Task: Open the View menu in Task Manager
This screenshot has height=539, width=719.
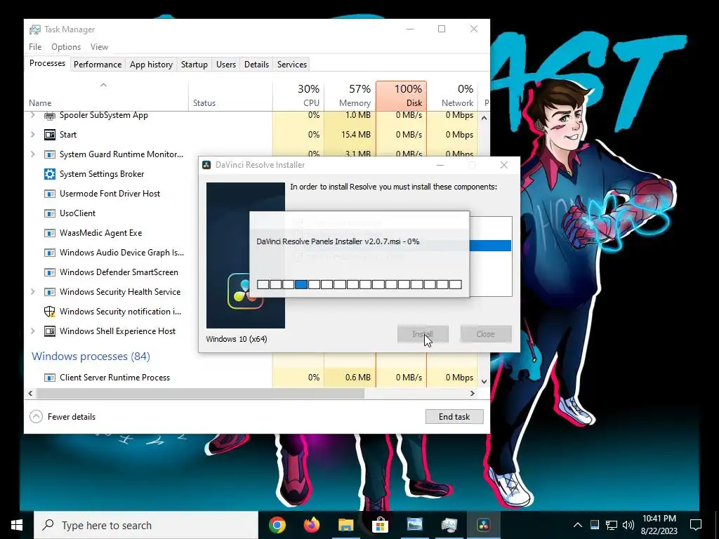Action: coord(99,47)
